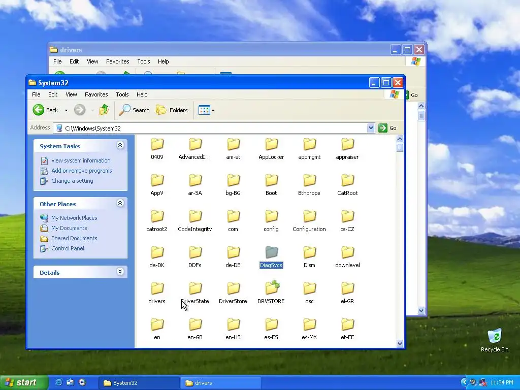
Task: Go to My Documents
Action: point(69,228)
